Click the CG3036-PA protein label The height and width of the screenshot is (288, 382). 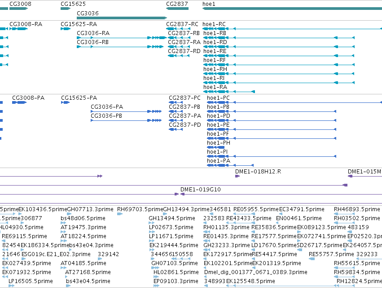click(x=107, y=107)
